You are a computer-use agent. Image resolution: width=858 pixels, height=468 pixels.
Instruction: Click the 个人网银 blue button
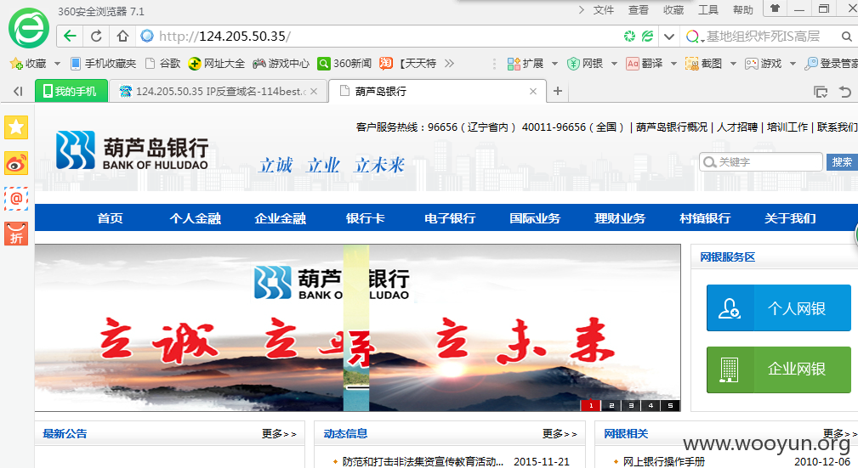pyautogui.click(x=779, y=307)
